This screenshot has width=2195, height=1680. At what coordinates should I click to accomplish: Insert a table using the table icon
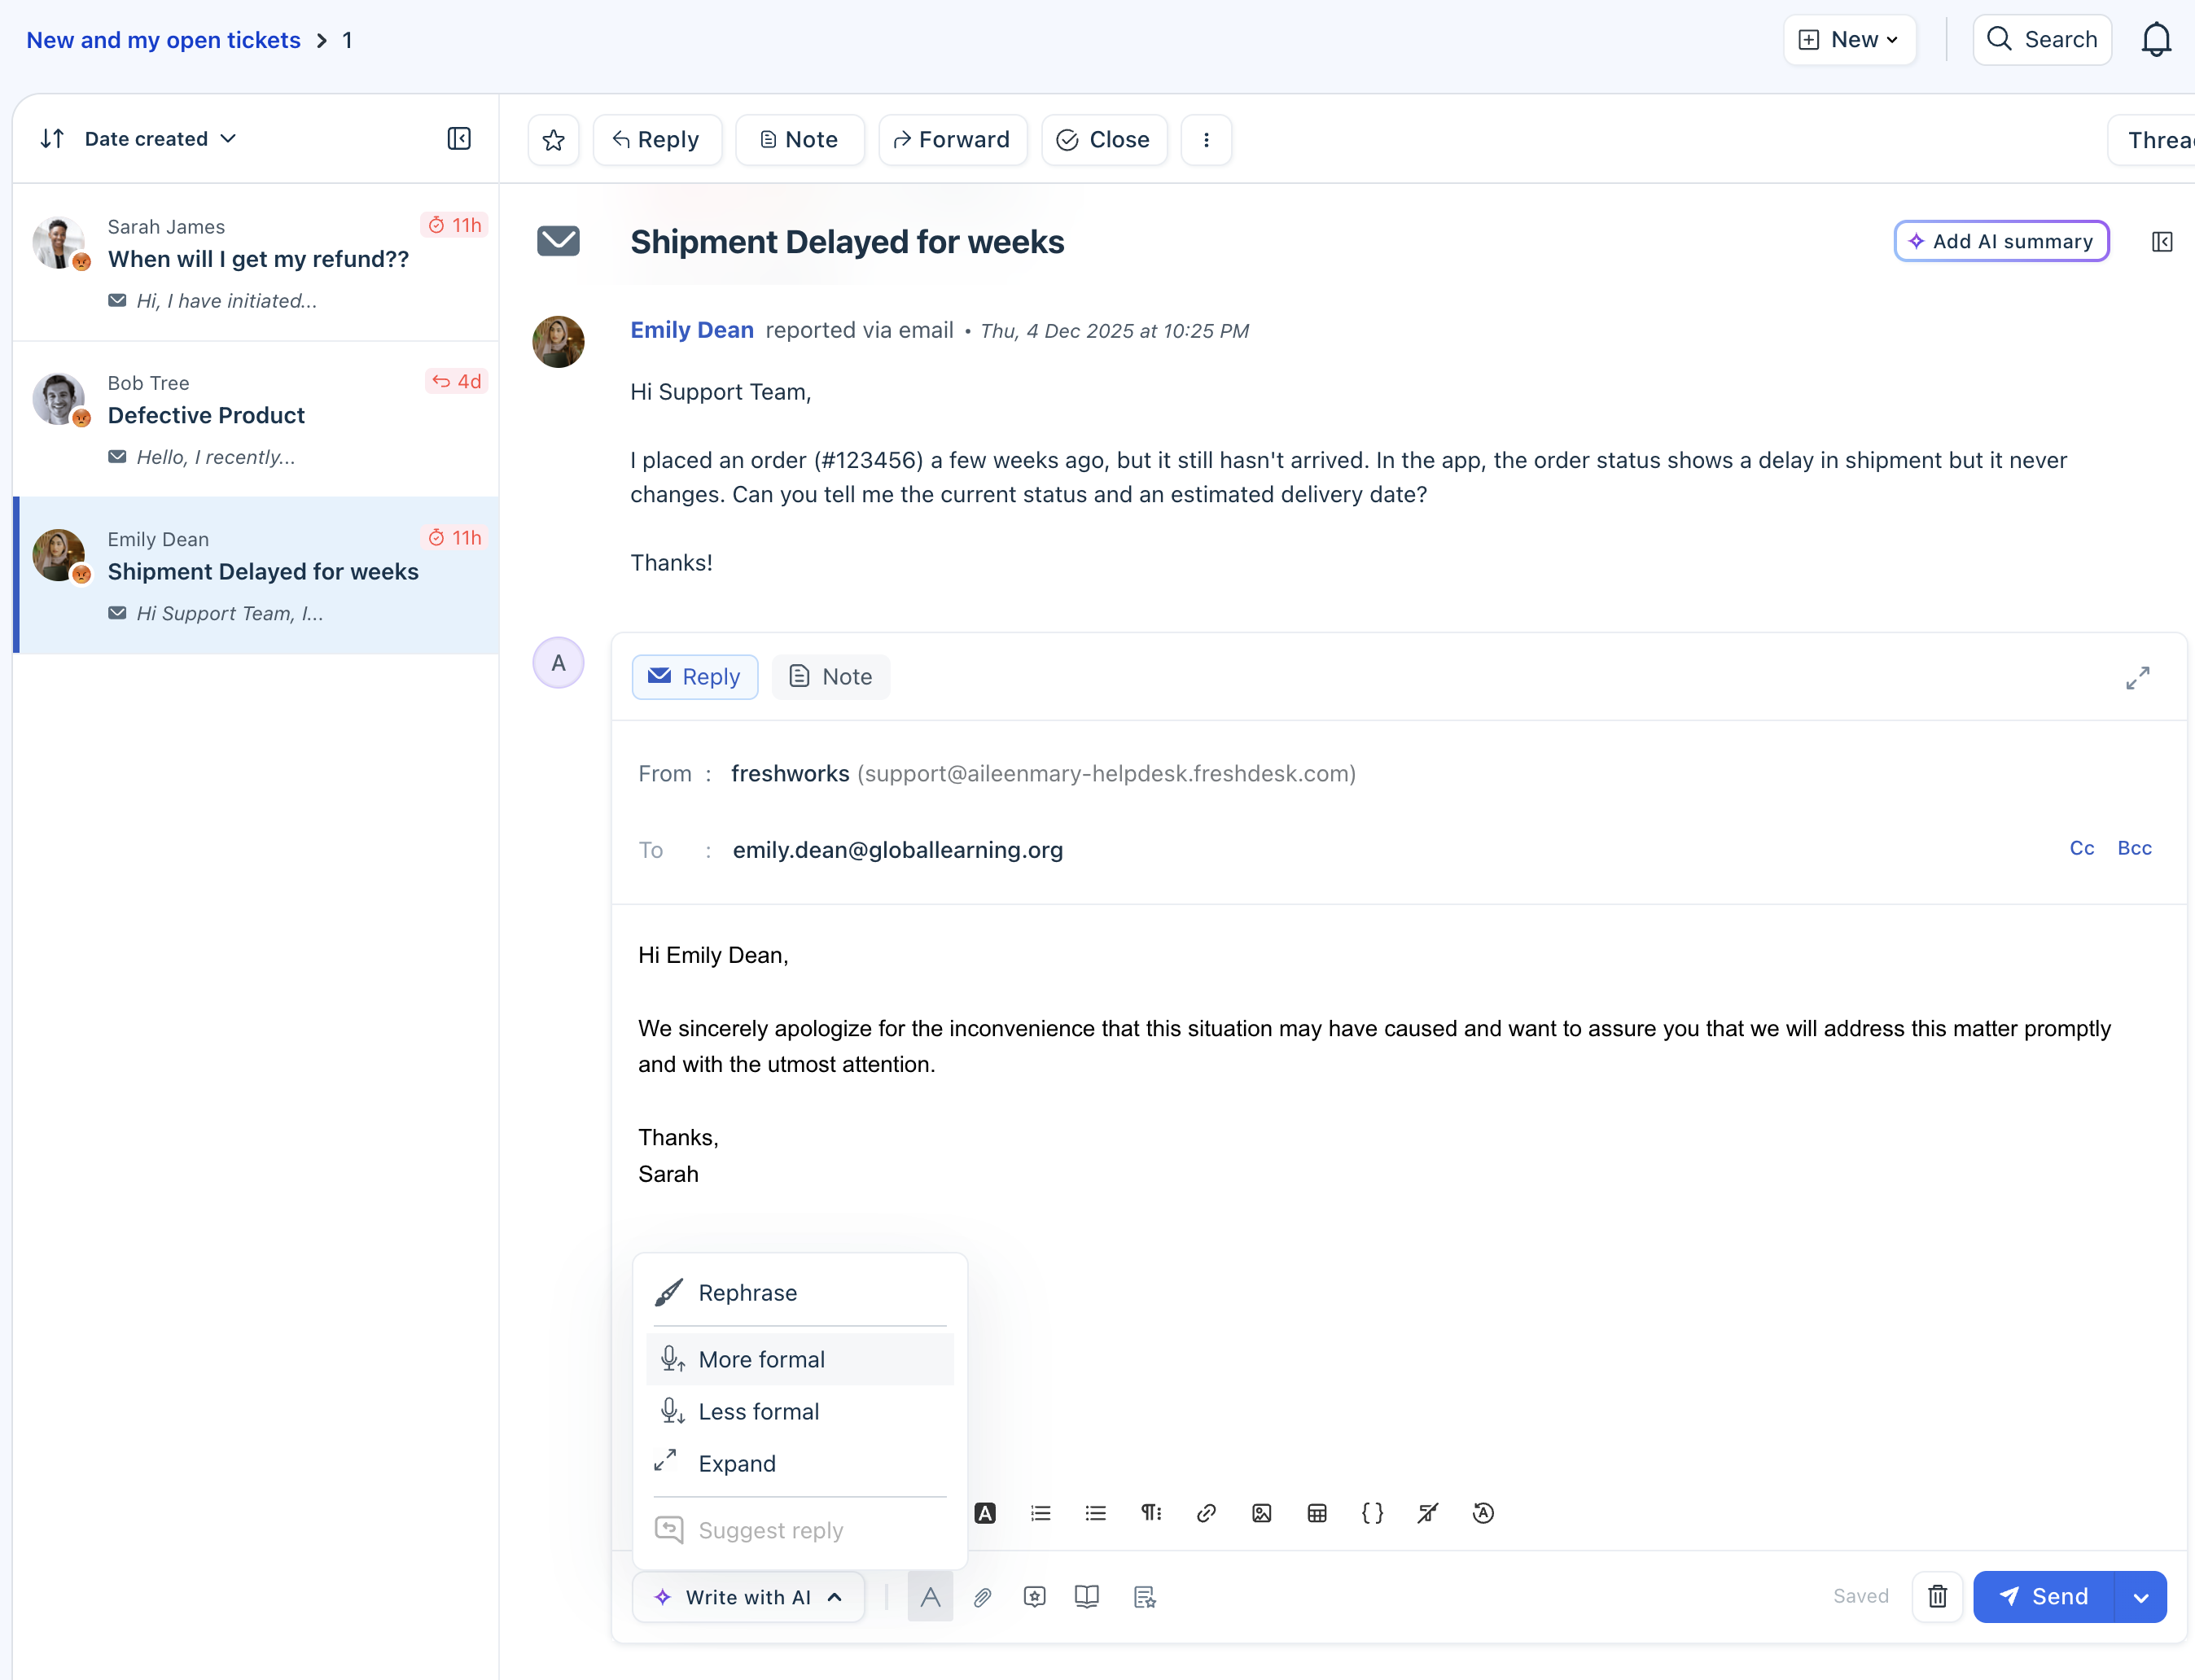coord(1317,1513)
